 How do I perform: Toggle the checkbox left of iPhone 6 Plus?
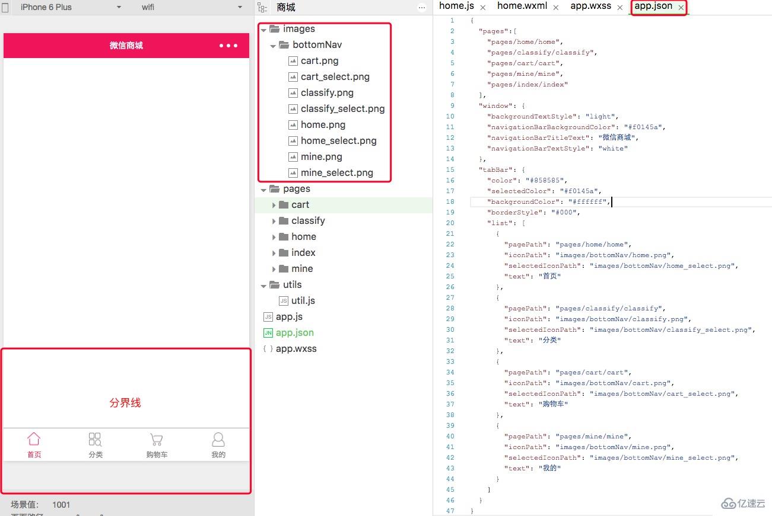coord(5,8)
